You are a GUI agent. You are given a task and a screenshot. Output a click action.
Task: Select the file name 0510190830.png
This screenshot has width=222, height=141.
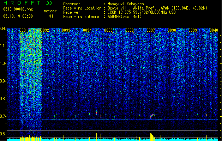click(18, 9)
